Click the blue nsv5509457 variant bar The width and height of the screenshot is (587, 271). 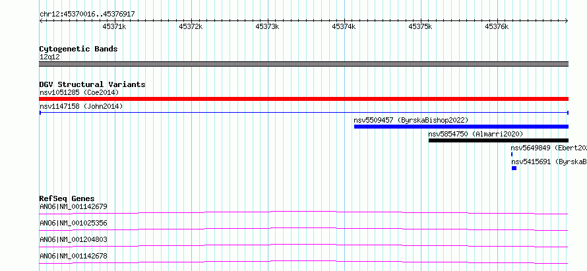(x=461, y=127)
